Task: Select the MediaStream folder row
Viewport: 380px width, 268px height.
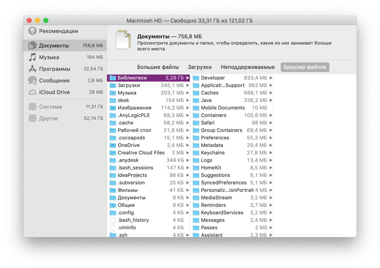Action: pos(232,198)
